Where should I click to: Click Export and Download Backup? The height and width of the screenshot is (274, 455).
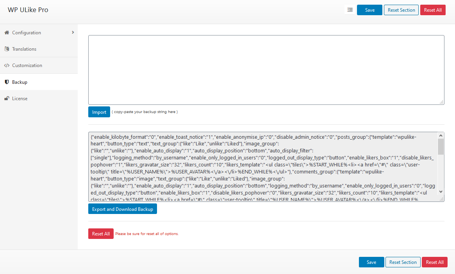tap(122, 209)
